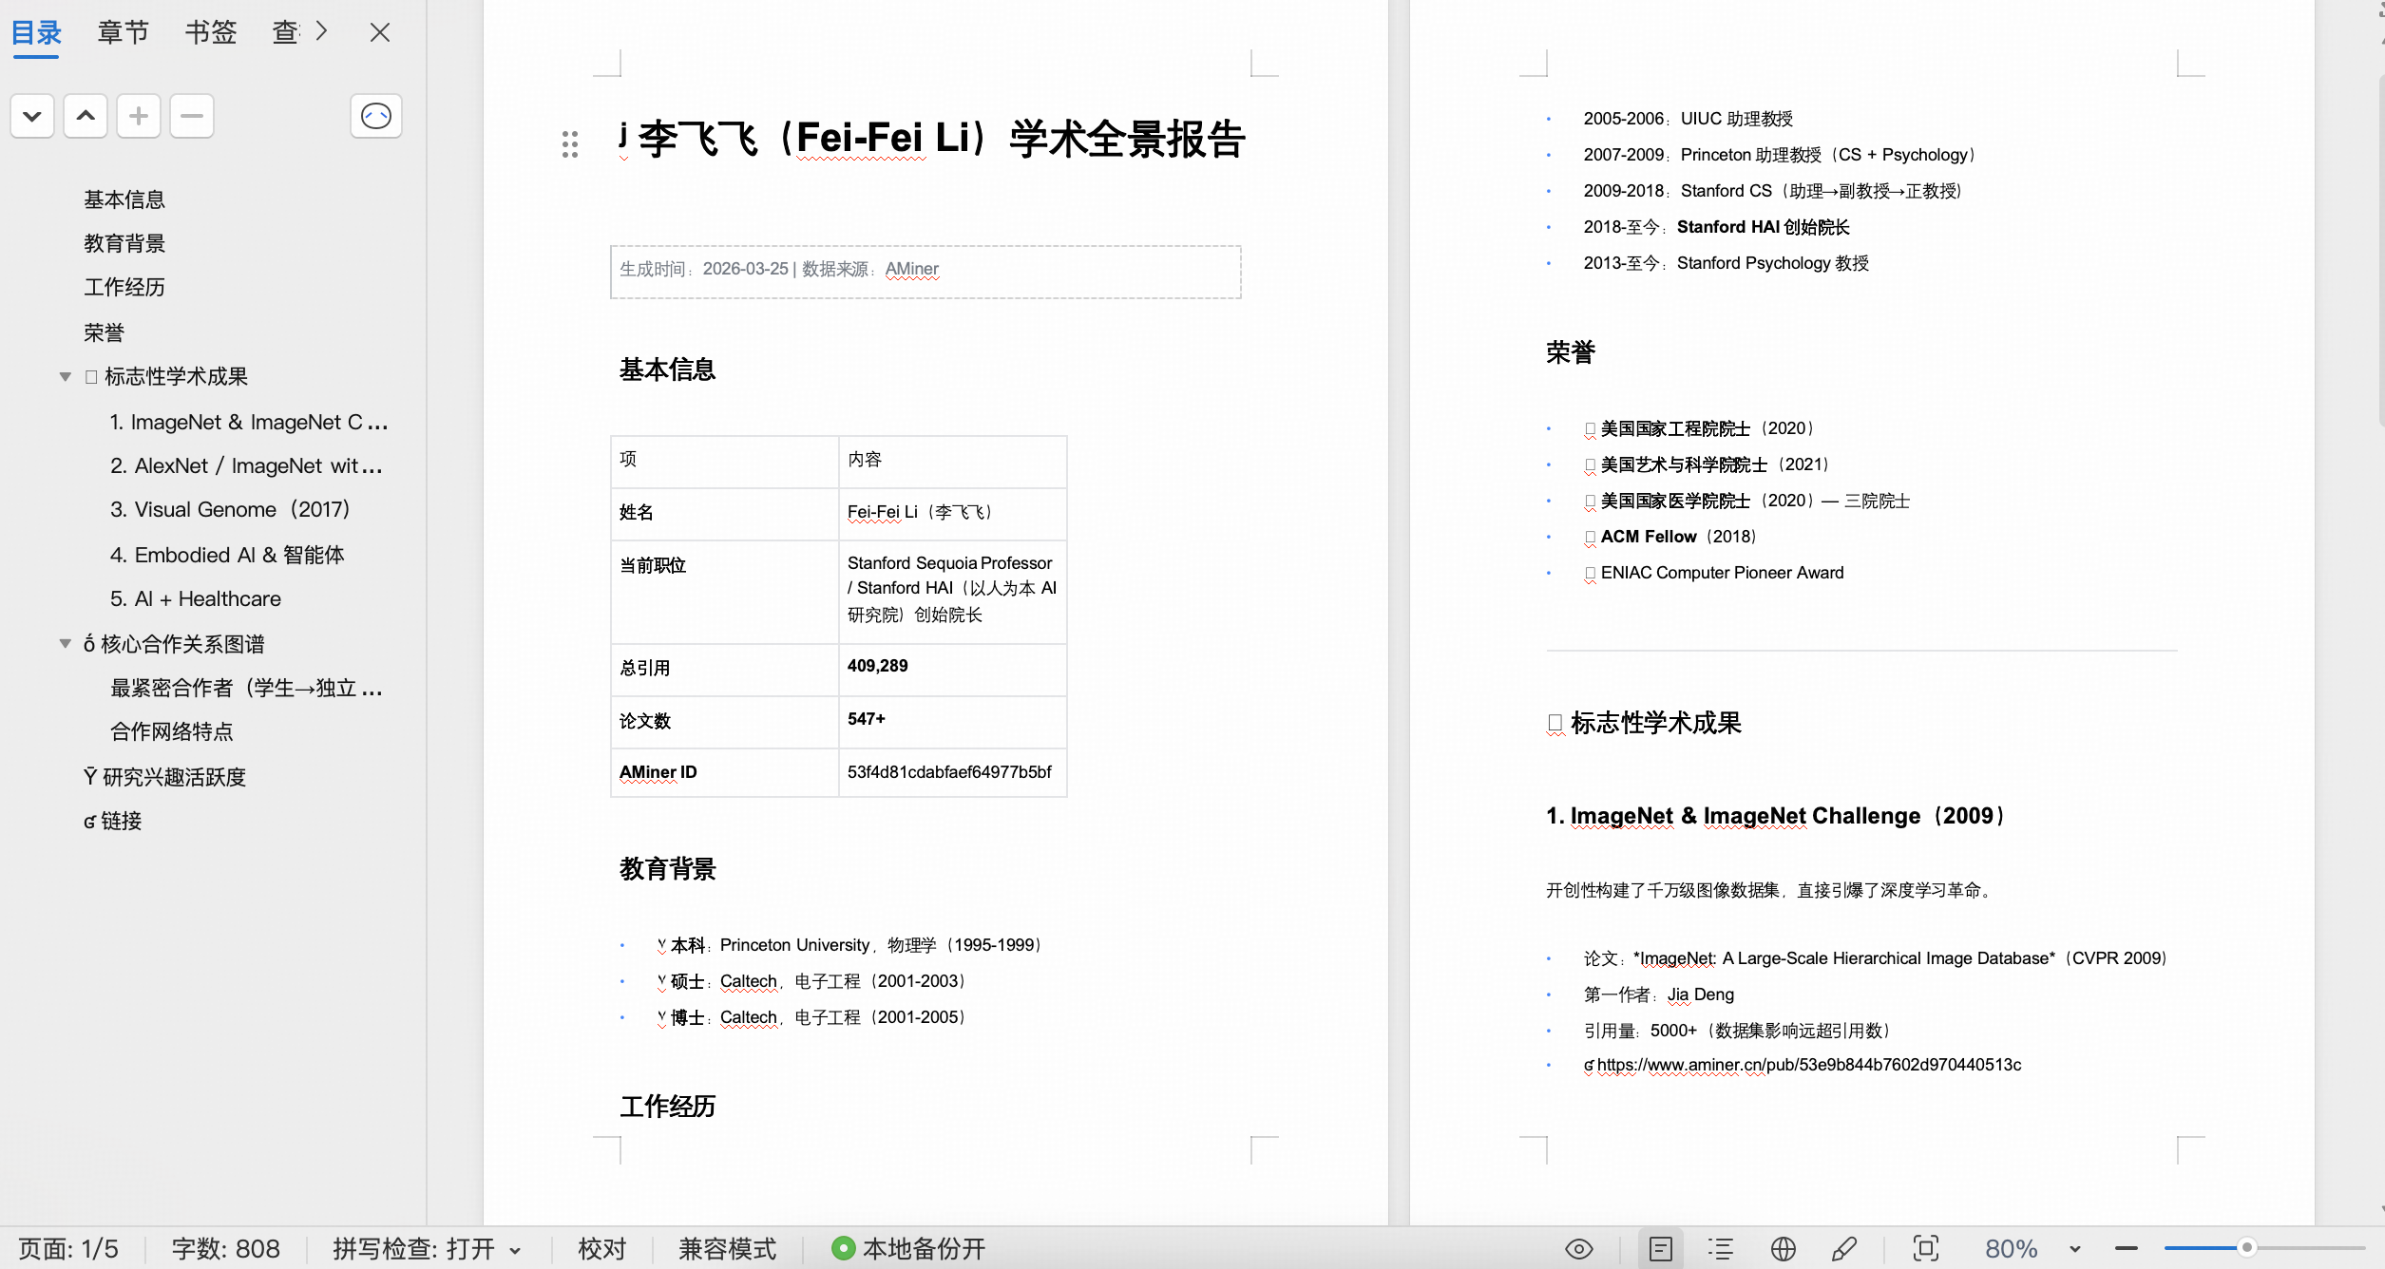Open the zoom percentage dropdown
Viewport: 2385px width, 1269px height.
tap(2074, 1249)
